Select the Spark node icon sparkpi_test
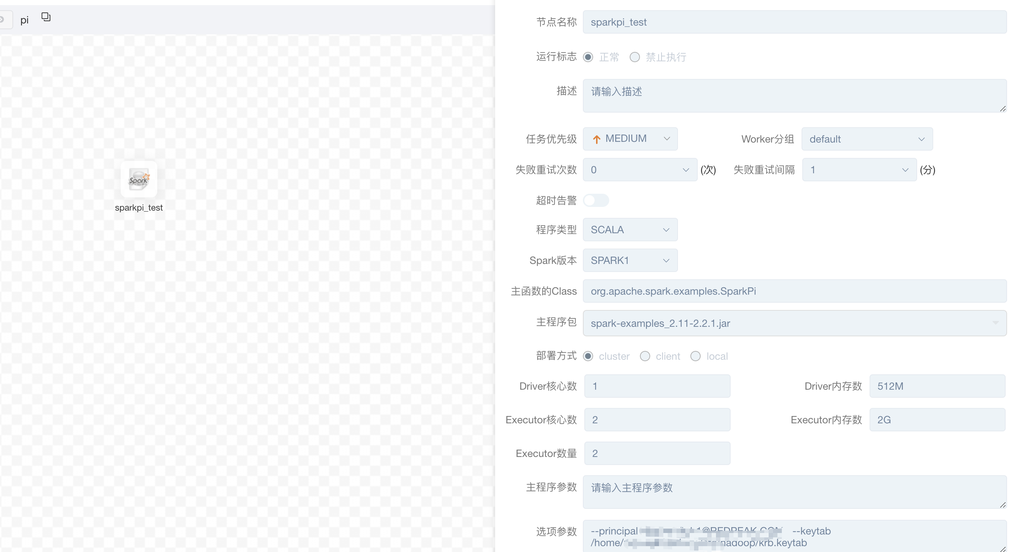The width and height of the screenshot is (1010, 552). pyautogui.click(x=139, y=179)
